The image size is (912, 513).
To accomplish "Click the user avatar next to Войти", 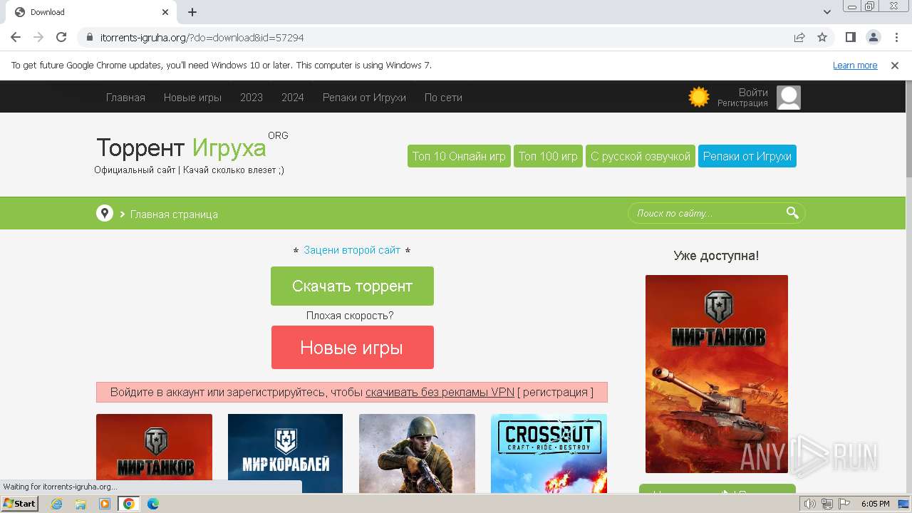I will (x=789, y=98).
